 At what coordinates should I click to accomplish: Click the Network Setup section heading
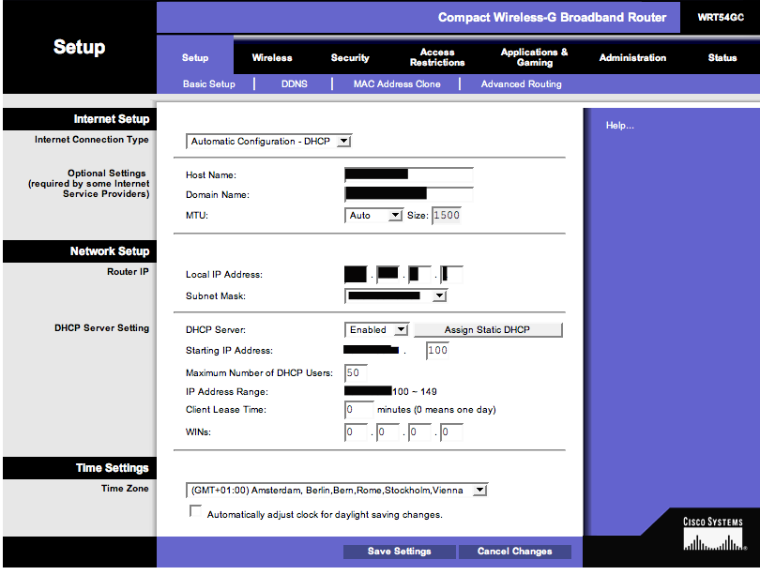(110, 251)
